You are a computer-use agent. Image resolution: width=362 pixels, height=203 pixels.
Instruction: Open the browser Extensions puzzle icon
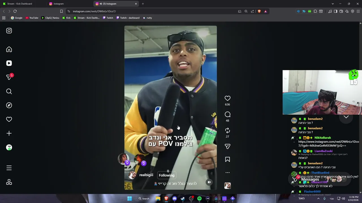click(315, 11)
